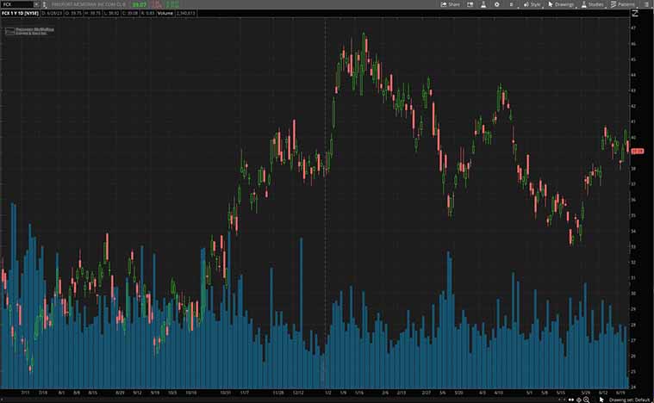Select the pointer cursor tool icon
The width and height of the screenshot is (654, 403).
point(601,400)
